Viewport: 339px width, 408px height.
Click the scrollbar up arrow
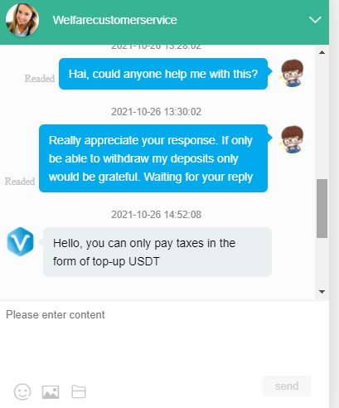(x=322, y=52)
